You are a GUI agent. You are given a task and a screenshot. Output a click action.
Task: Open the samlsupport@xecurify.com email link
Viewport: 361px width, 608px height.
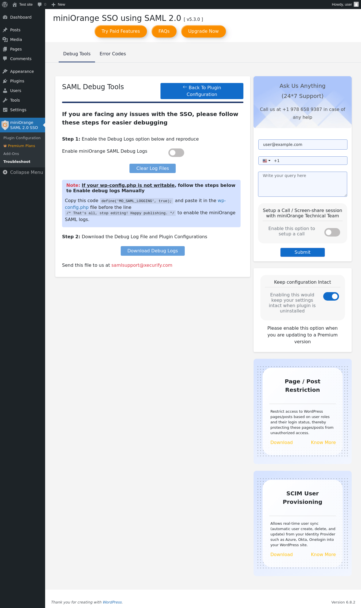tap(142, 265)
